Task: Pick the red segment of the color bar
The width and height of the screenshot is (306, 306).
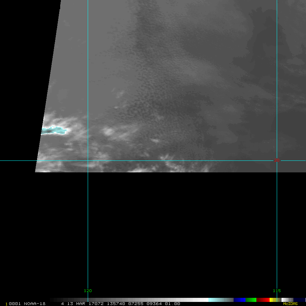Action: click(x=263, y=300)
